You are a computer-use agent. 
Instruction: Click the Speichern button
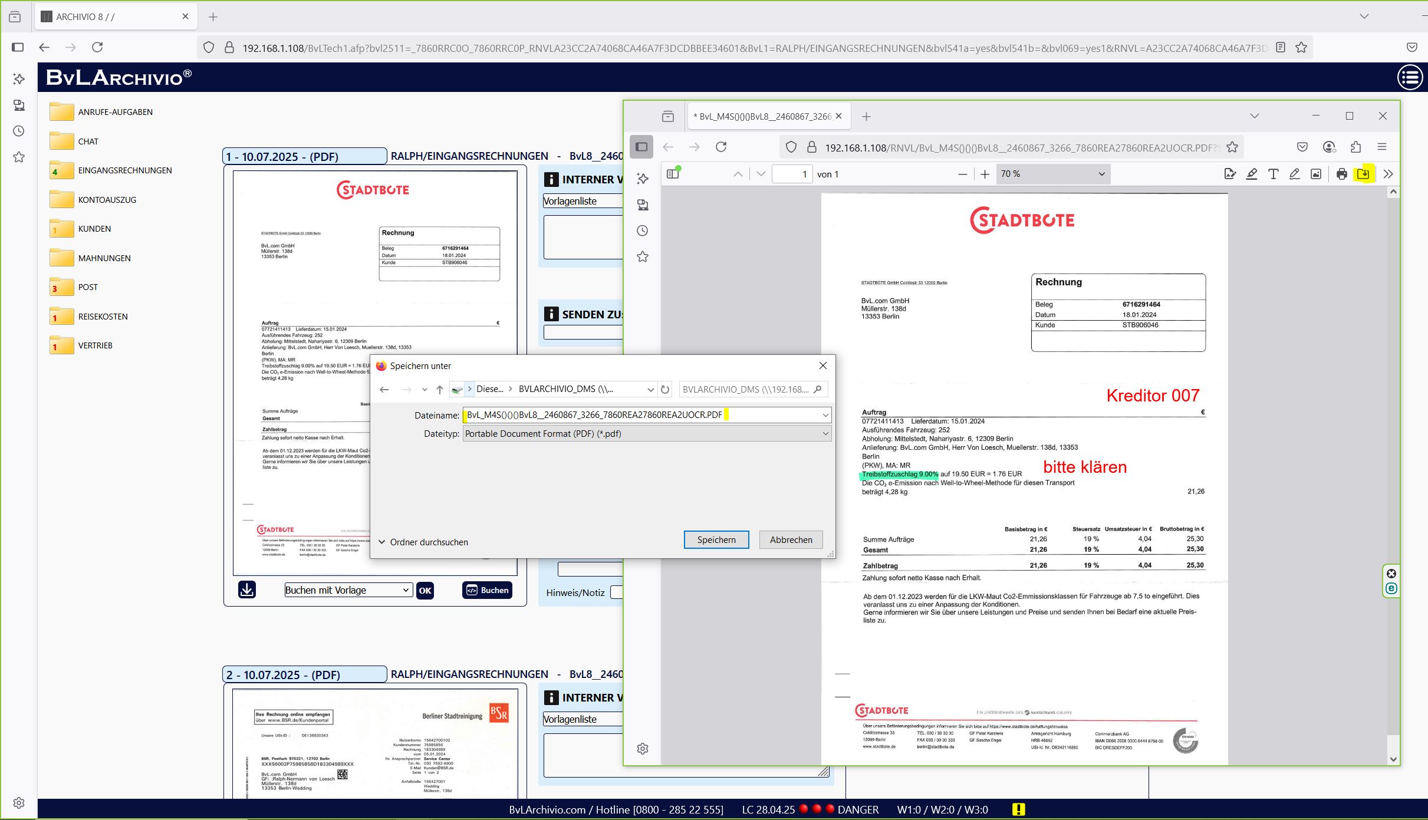tap(716, 539)
